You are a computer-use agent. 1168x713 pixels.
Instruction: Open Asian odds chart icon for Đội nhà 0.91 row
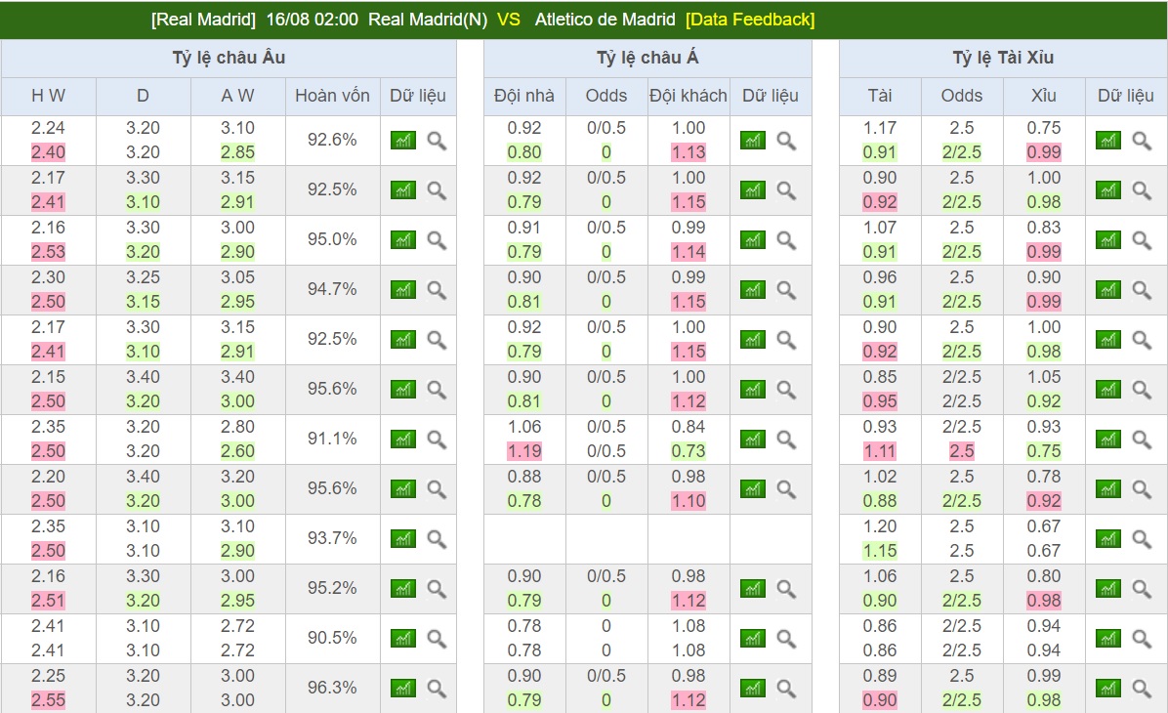(753, 240)
